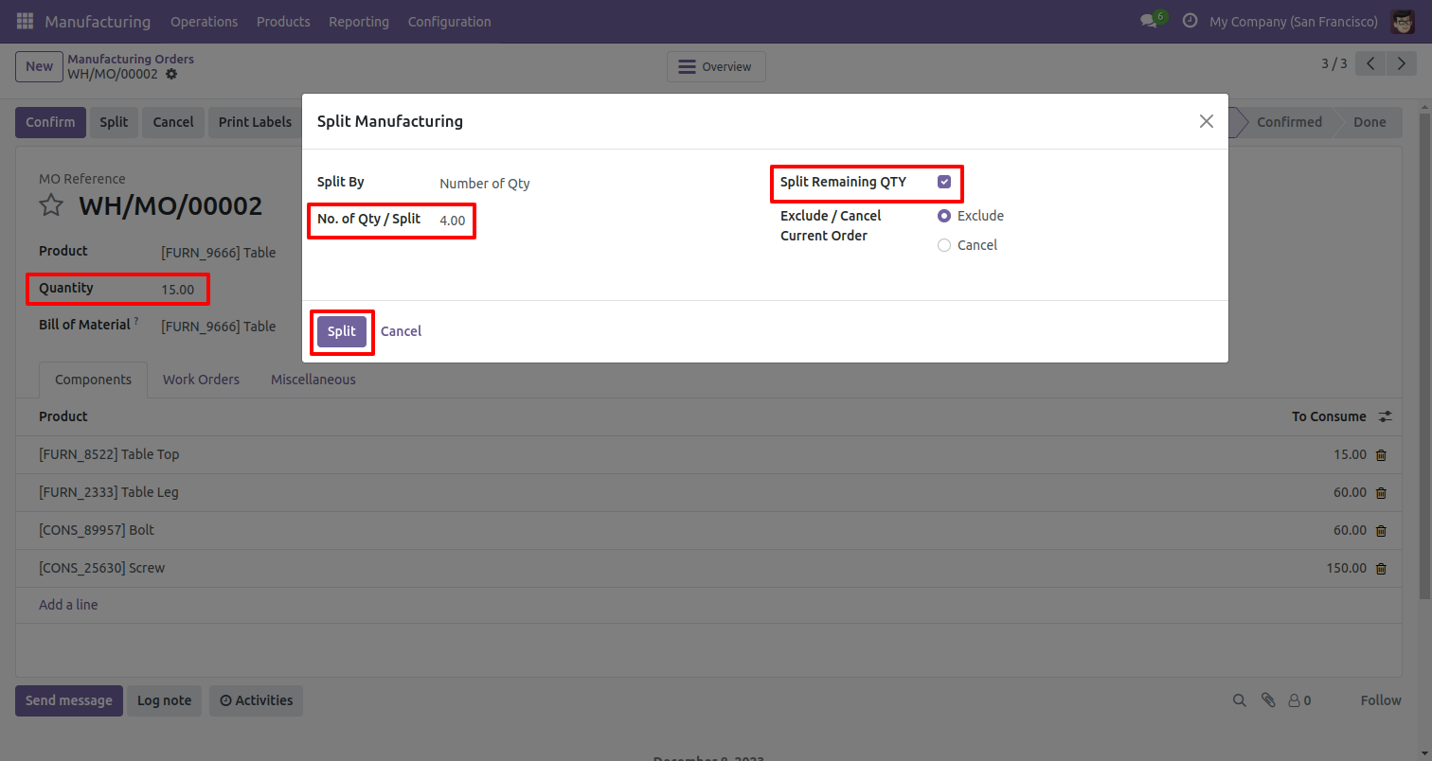Click Send message button
The width and height of the screenshot is (1432, 761).
pos(69,700)
